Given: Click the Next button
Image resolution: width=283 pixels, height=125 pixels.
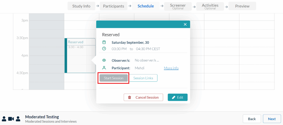Looking at the screenshot, I should coord(272,119).
